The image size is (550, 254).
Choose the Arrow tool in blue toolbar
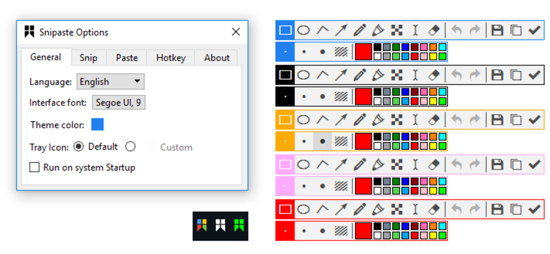click(341, 30)
